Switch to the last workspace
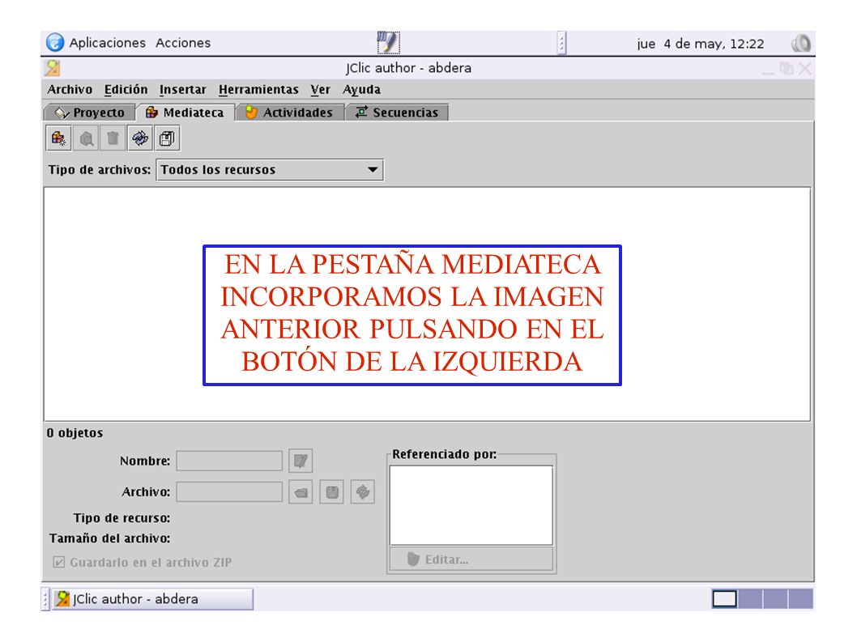 click(x=801, y=599)
